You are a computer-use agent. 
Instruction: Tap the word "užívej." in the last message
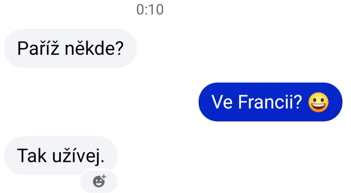click(78, 156)
